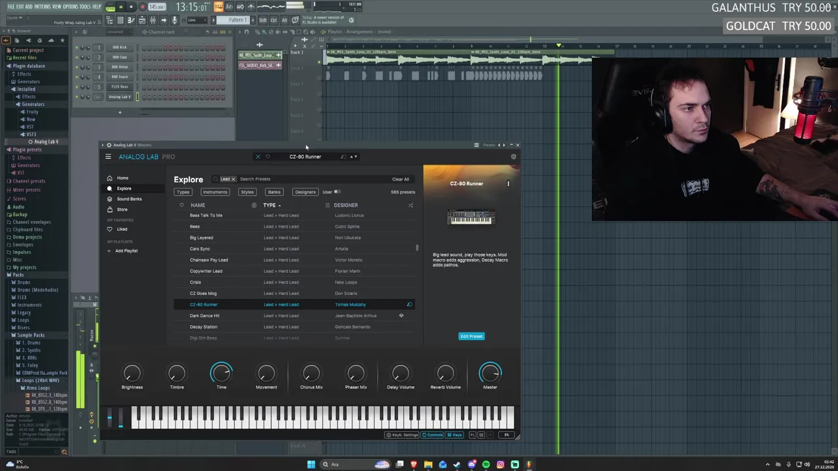Sort presets by TYPE column
Image resolution: width=838 pixels, height=471 pixels.
272,205
